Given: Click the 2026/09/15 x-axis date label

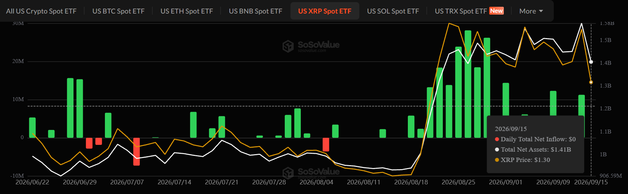Looking at the screenshot, I should [x=591, y=182].
